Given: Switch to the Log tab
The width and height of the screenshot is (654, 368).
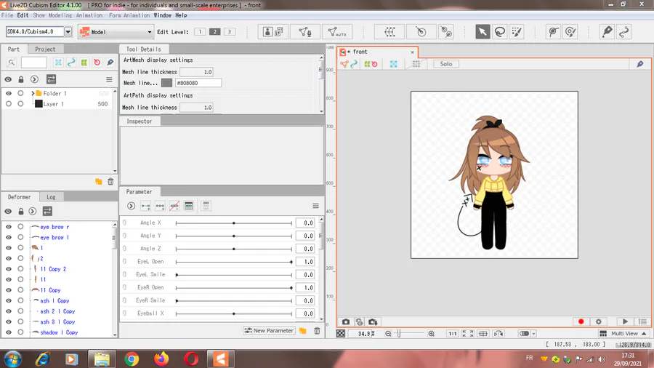Looking at the screenshot, I should click(x=51, y=197).
